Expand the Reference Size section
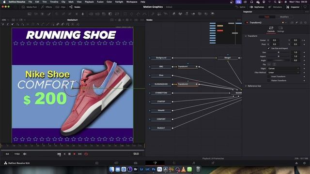This screenshot has width=310, height=174. pyautogui.click(x=246, y=86)
